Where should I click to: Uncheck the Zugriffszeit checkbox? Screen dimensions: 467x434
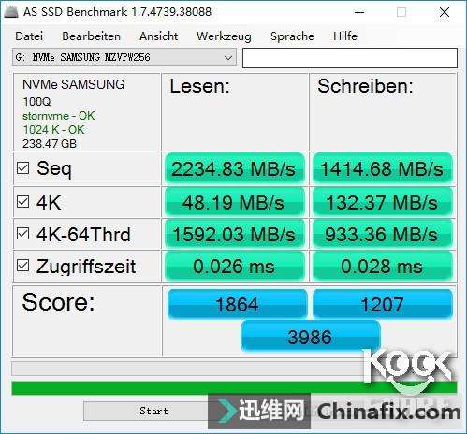[23, 266]
